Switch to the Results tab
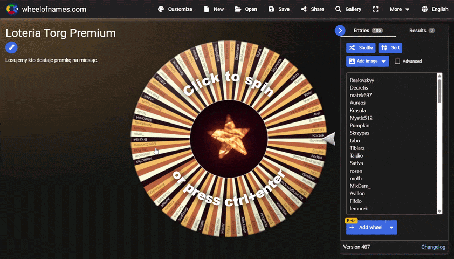Screen dimensions: 454x259 tap(422, 30)
